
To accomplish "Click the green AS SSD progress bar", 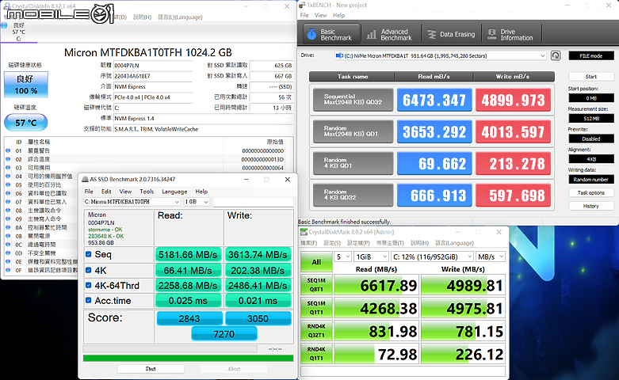I will click(189, 358).
